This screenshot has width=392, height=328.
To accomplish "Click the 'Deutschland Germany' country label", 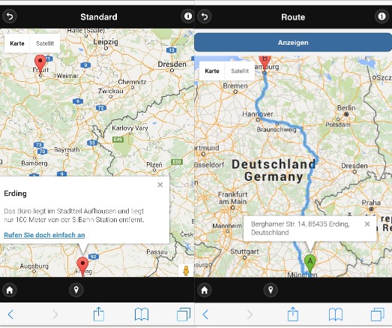I will pyautogui.click(x=274, y=170).
